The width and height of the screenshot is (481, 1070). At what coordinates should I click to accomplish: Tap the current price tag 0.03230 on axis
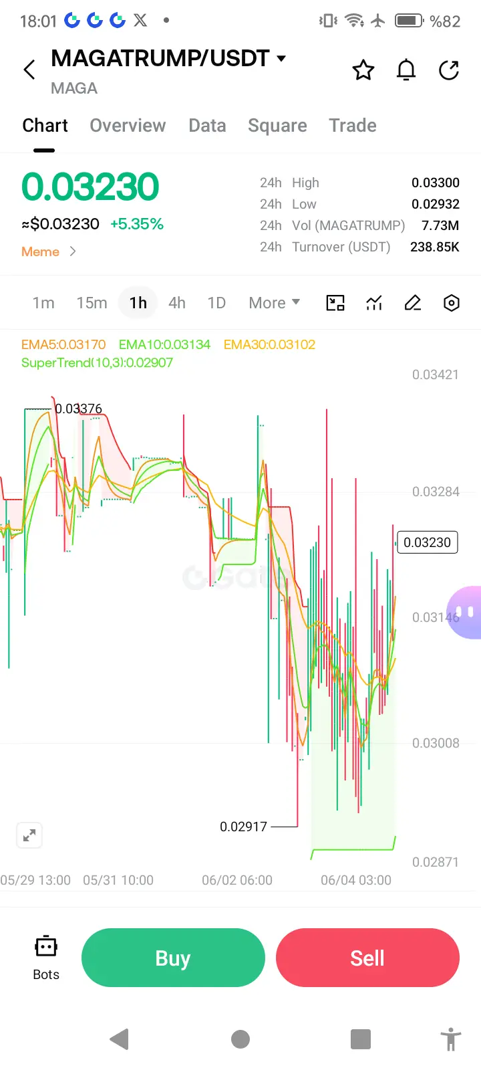click(427, 542)
